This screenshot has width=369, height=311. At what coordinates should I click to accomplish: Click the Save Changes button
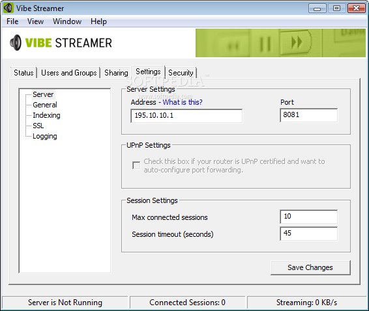click(310, 267)
